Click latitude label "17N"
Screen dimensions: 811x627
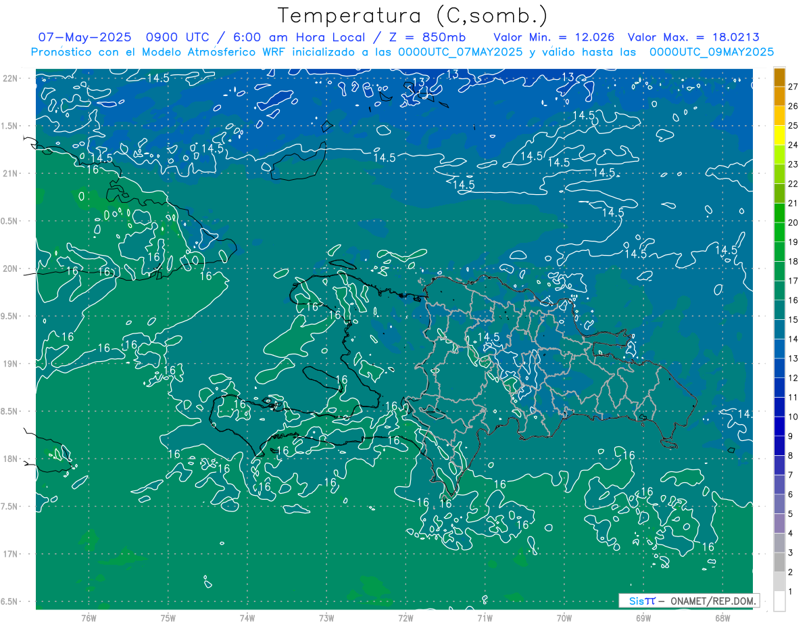(10, 555)
